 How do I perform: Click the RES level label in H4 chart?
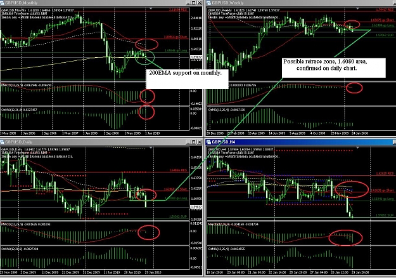pos(385,173)
